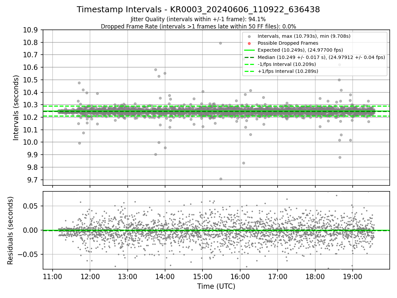Click the 'Intervals (seconds)' y-axis label
The height and width of the screenshot is (298, 397).
[16, 108]
